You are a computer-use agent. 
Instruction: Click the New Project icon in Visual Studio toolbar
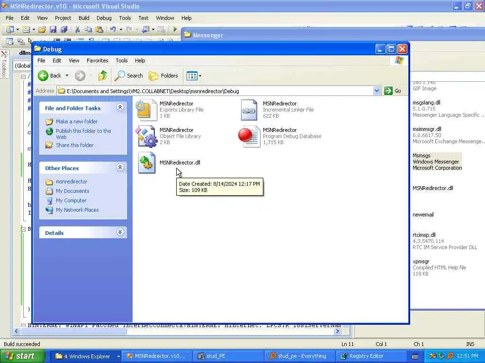tap(10, 29)
